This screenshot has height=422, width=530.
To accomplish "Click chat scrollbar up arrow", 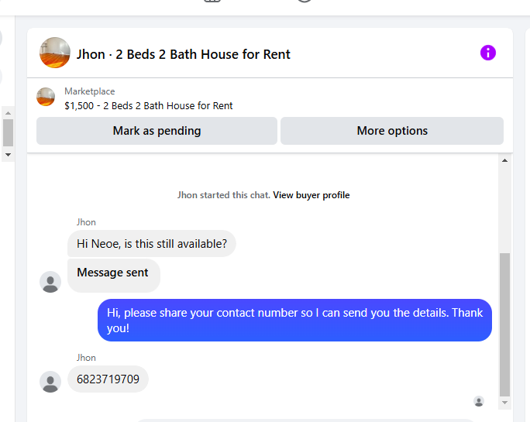I will click(504, 160).
